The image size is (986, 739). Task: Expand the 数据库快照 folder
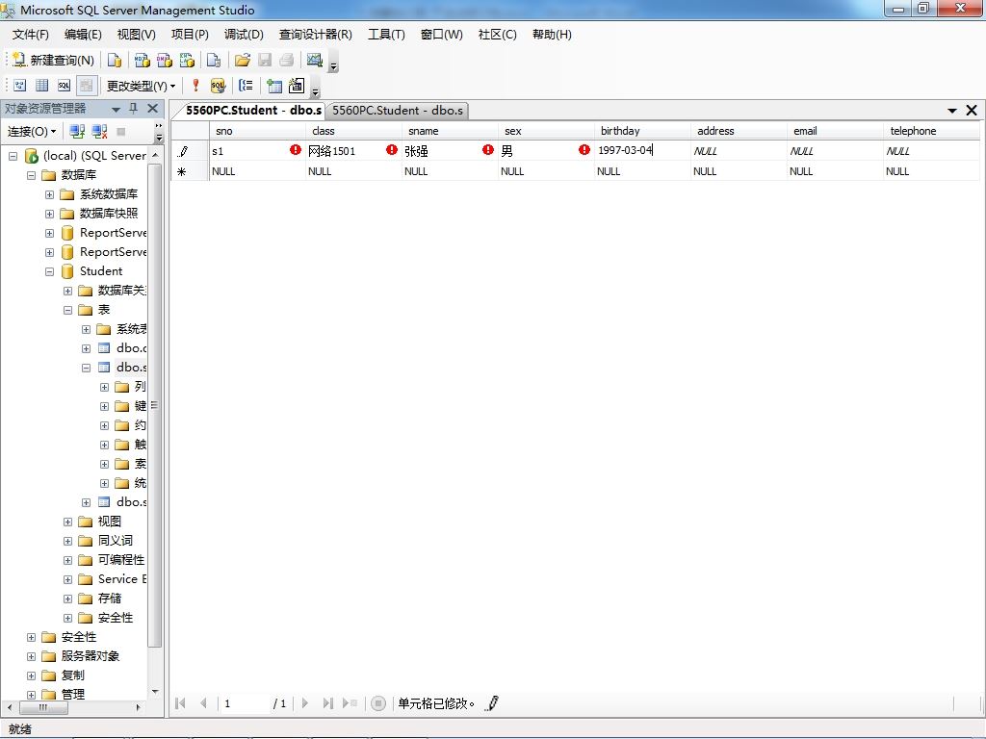(x=49, y=214)
